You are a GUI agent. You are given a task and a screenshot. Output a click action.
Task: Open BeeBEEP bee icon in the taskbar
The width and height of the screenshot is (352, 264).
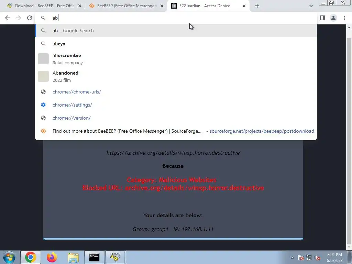click(115, 257)
